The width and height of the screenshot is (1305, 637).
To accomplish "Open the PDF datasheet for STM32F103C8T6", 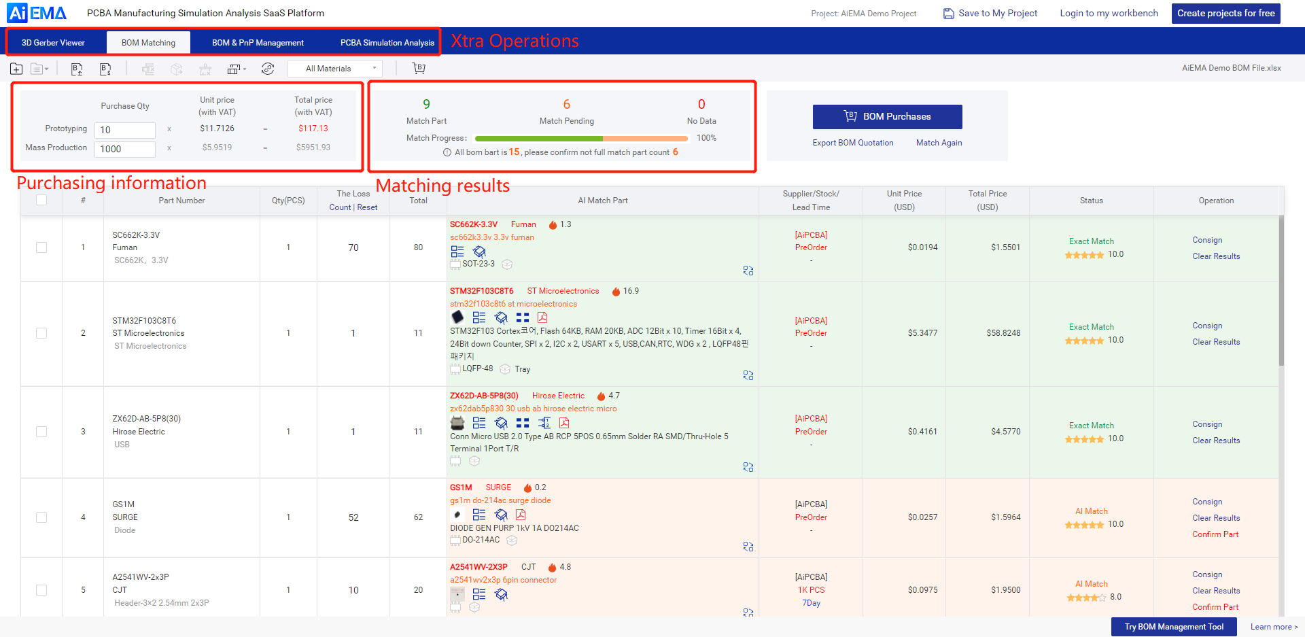I will (542, 317).
